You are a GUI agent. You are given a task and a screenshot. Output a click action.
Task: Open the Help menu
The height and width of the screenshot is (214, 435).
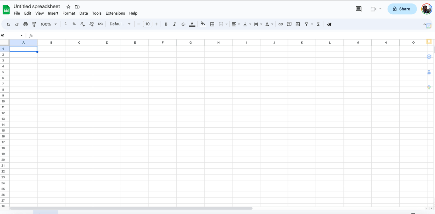133,13
